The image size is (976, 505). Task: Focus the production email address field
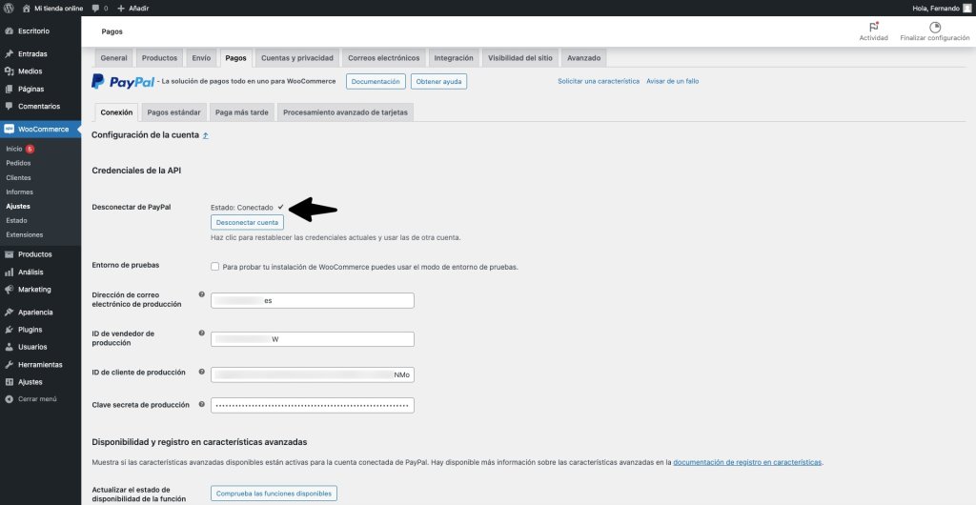coord(313,300)
